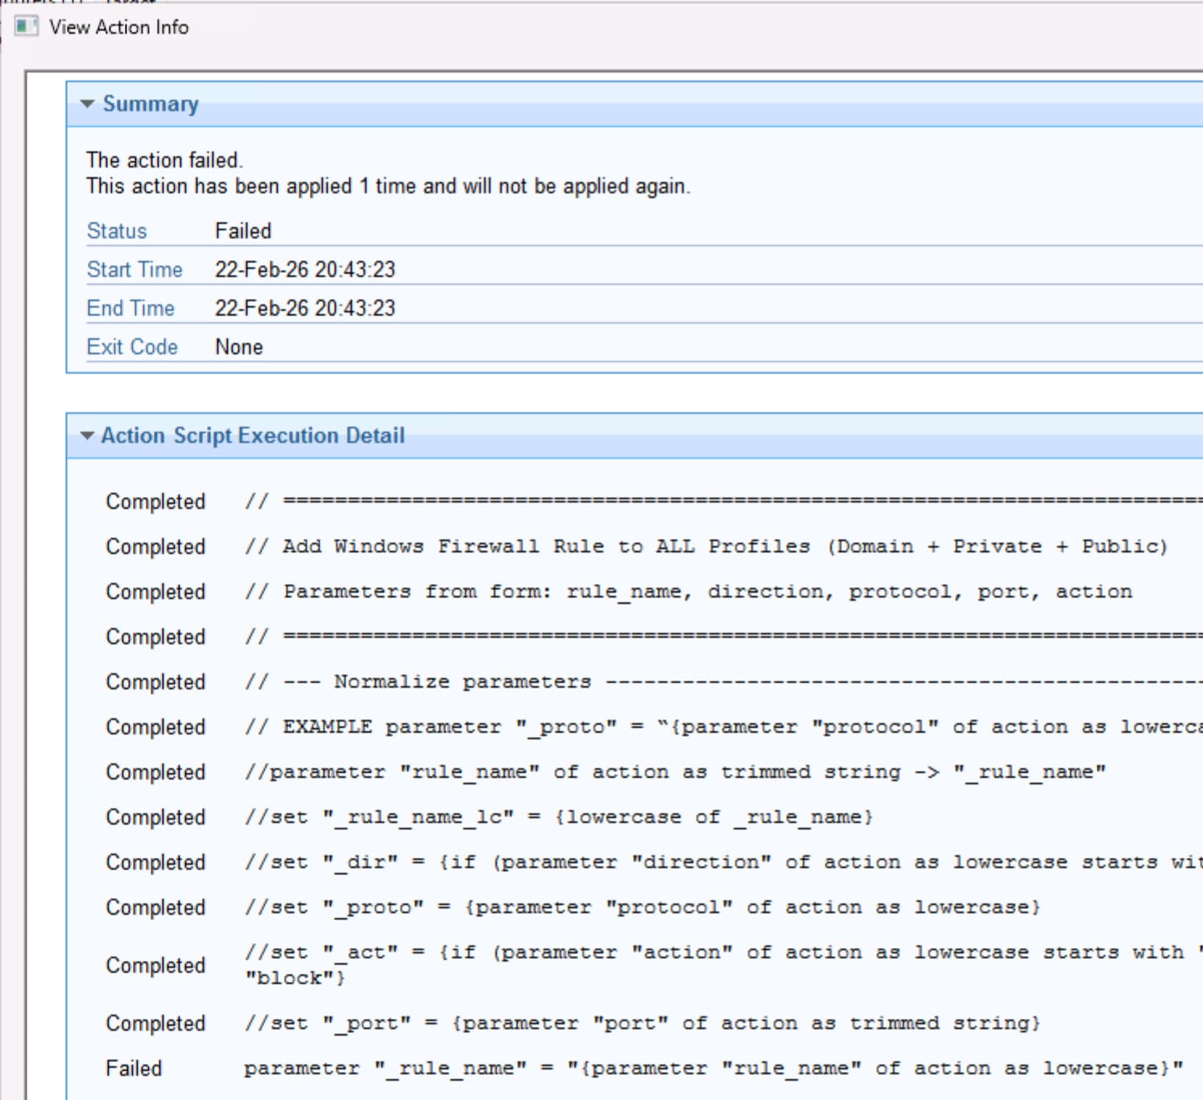This screenshot has height=1100, width=1203.
Task: Collapse the Action Script Execution Detail triangle
Action: (87, 436)
